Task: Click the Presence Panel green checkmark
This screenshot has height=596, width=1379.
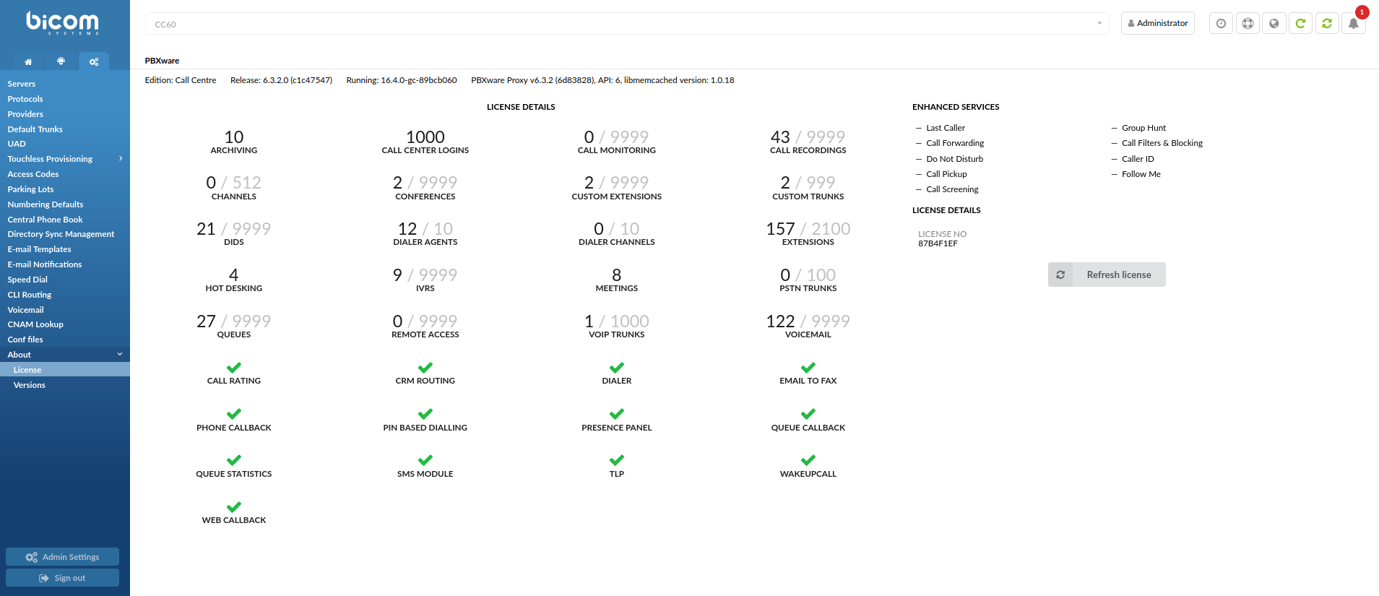Action: (617, 414)
